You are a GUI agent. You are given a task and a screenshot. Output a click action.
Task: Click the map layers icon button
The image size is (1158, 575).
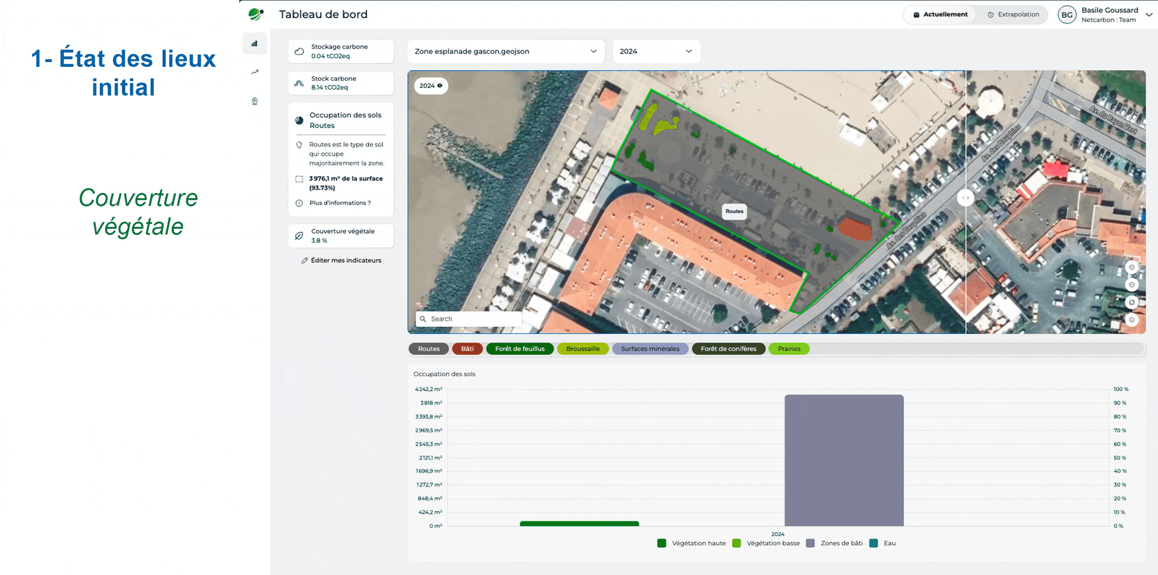1131,302
